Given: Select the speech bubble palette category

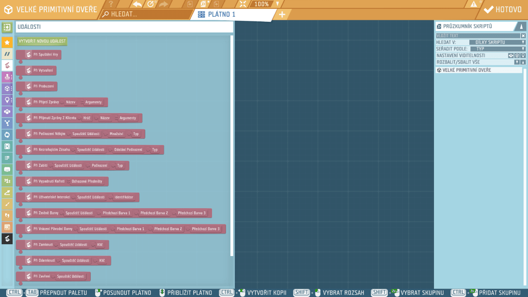Looking at the screenshot, I should pos(7,170).
